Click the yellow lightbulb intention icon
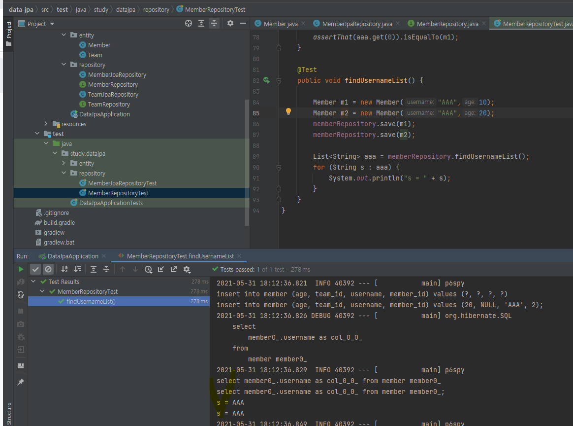573x426 pixels. pyautogui.click(x=288, y=111)
